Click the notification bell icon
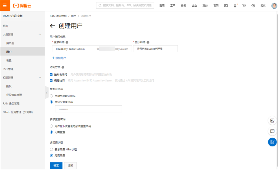The width and height of the screenshot is (278, 170). pyautogui.click(x=235, y=5)
